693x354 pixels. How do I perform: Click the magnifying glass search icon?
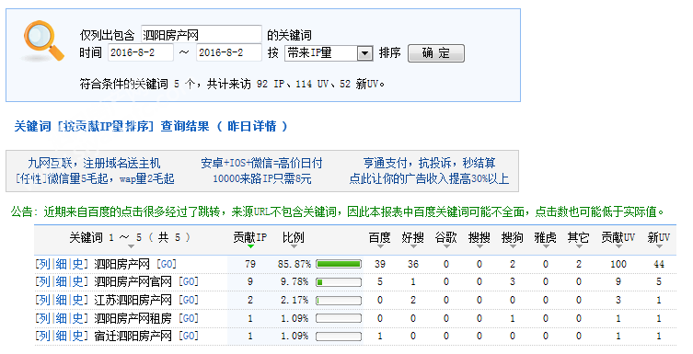click(x=43, y=40)
